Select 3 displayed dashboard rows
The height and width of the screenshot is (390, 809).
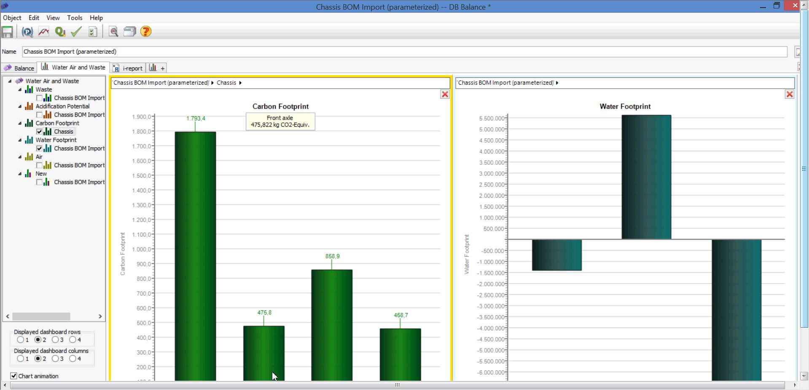55,340
